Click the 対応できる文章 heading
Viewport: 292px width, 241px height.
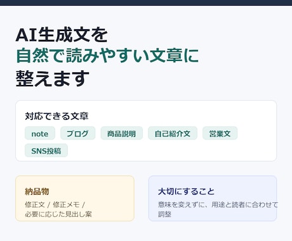click(56, 116)
